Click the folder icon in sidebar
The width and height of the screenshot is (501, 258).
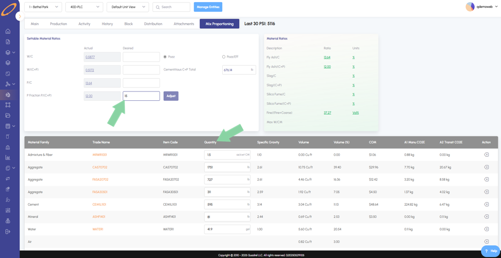pos(8,115)
